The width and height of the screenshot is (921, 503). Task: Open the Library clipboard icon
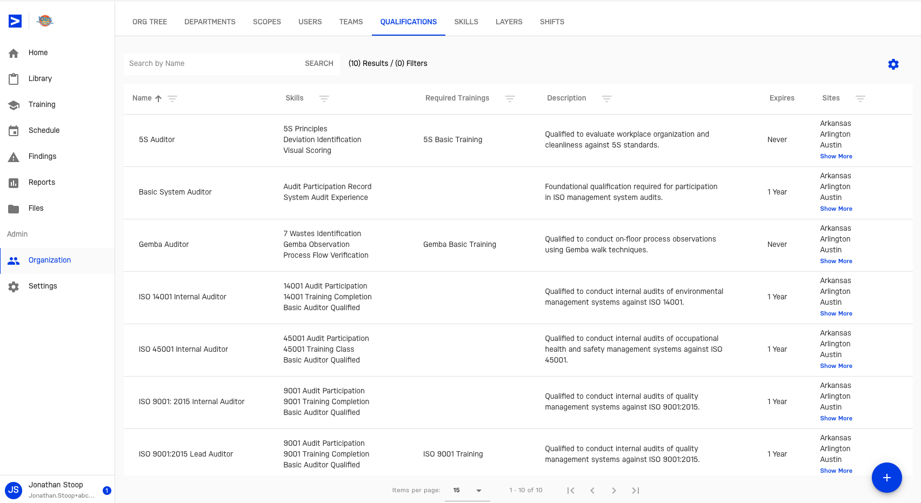click(x=14, y=79)
